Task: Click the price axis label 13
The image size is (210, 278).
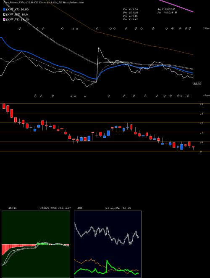Action: click(201, 114)
